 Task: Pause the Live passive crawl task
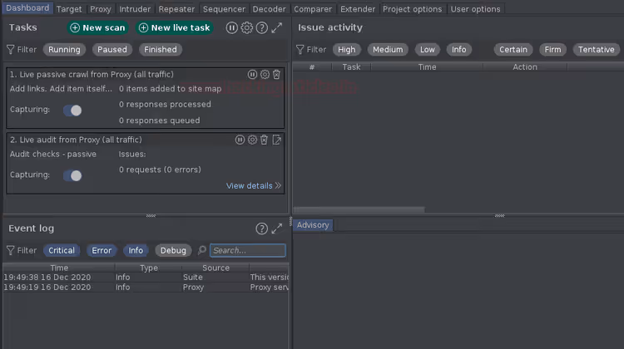click(x=252, y=74)
